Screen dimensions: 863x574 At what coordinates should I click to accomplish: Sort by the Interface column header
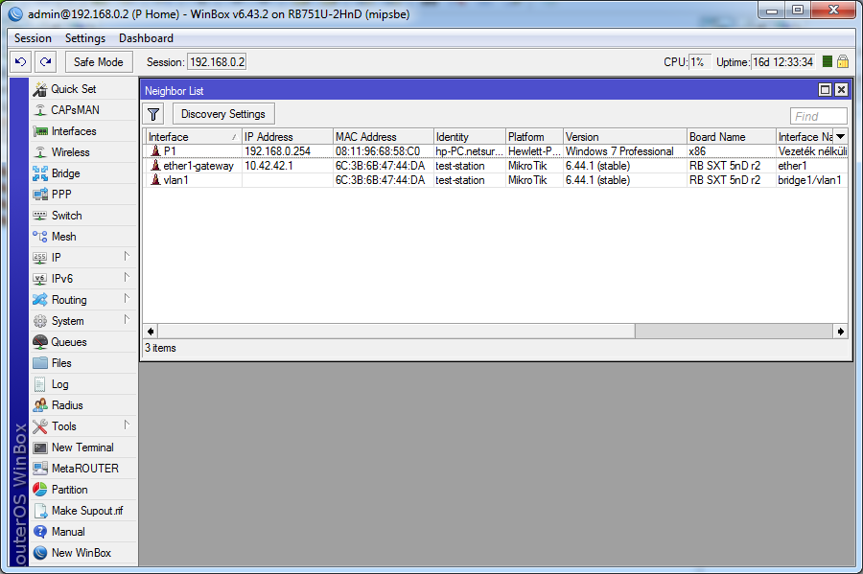point(193,136)
